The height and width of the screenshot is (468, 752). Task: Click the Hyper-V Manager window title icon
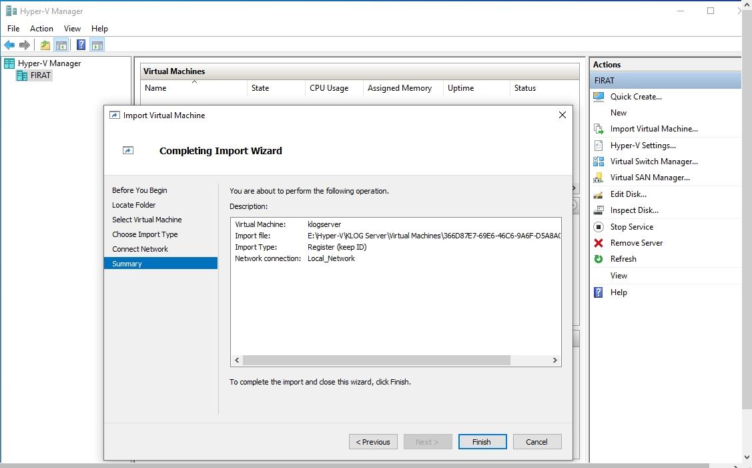[11, 11]
